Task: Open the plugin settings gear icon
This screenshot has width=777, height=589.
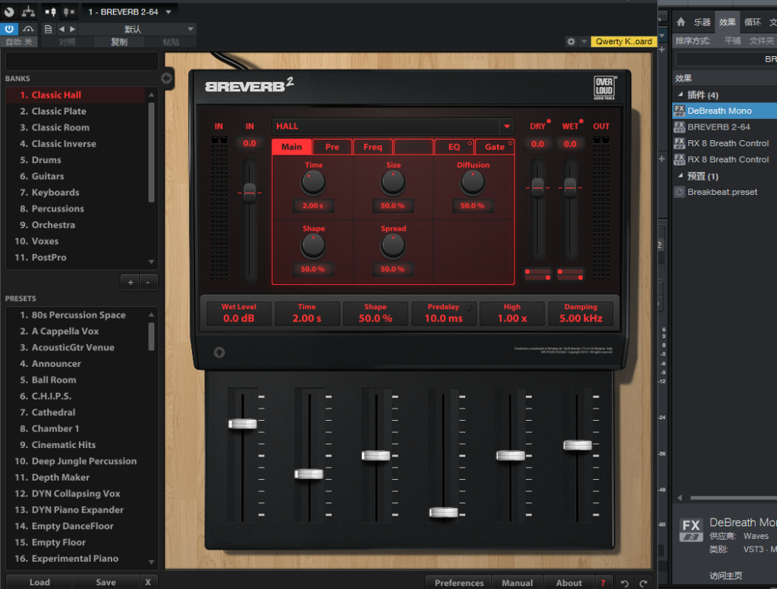Action: [x=571, y=42]
